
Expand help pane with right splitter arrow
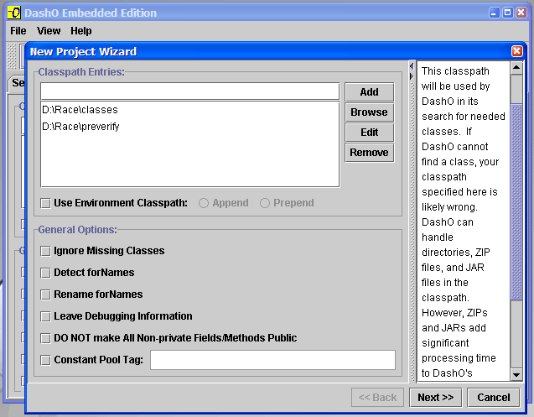coord(412,76)
